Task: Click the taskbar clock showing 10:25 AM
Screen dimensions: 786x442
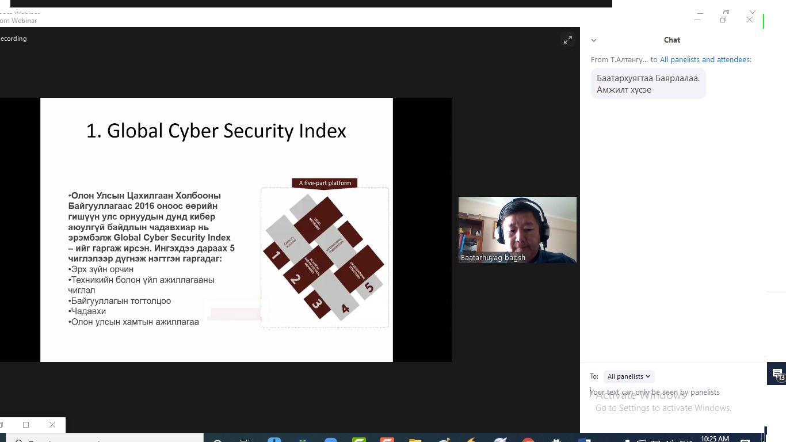Action: tap(715, 439)
